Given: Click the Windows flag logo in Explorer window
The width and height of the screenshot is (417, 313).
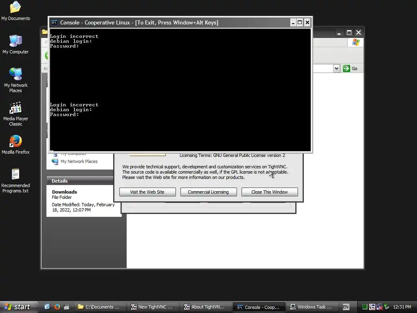Looking at the screenshot, I should click(356, 42).
